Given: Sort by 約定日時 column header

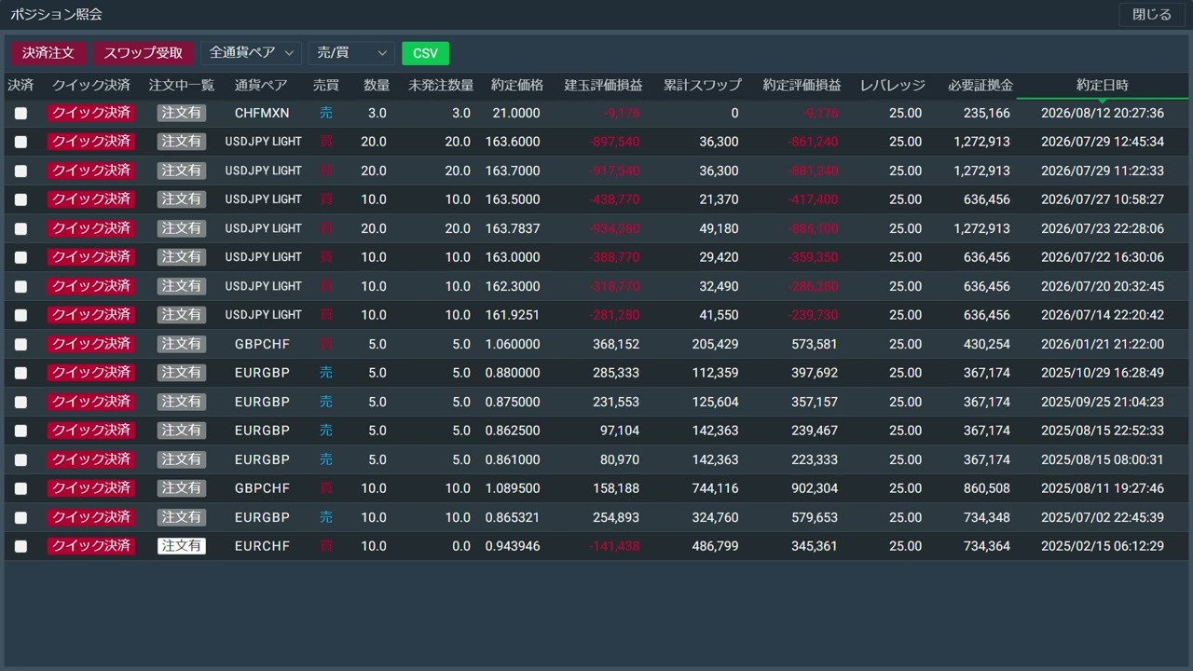Looking at the screenshot, I should point(1103,85).
